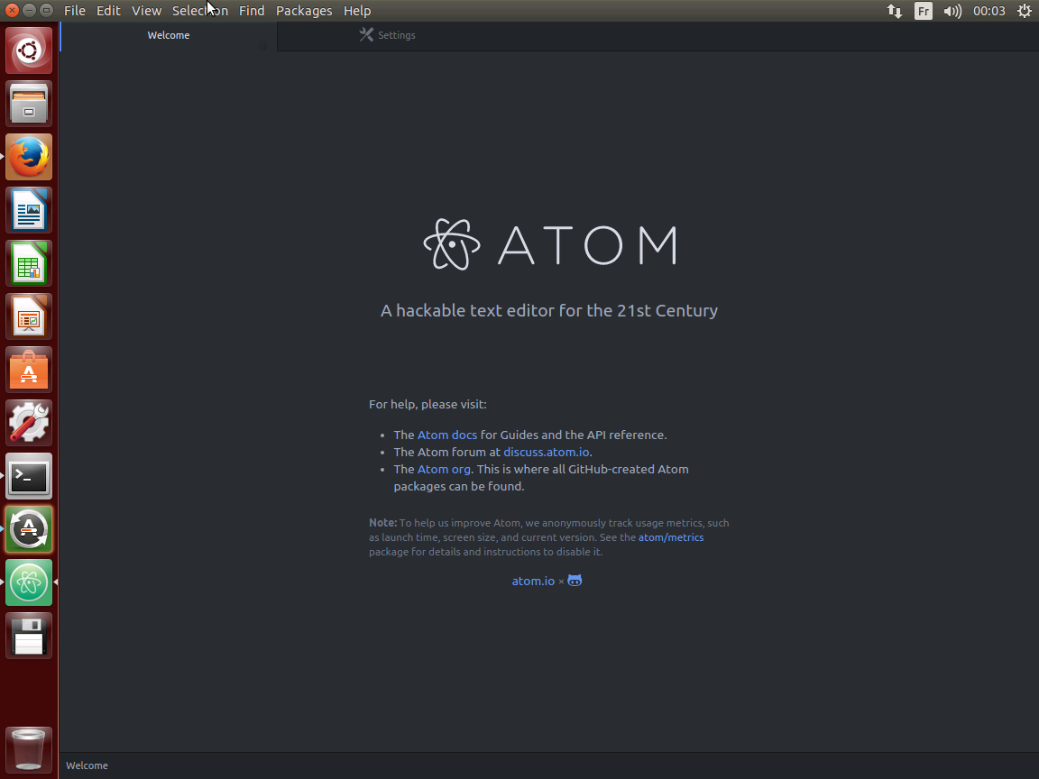The image size is (1039, 779).
Task: Click the 'A hackable text editor' tagline
Action: pos(549,311)
